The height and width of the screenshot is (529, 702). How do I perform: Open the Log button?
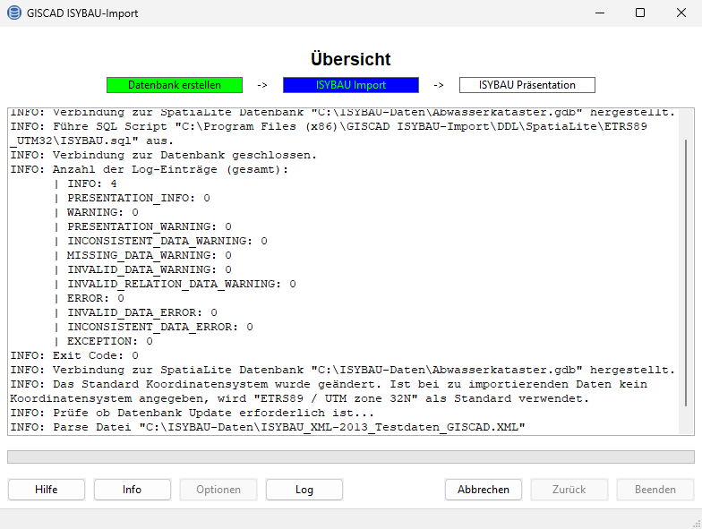pos(304,490)
